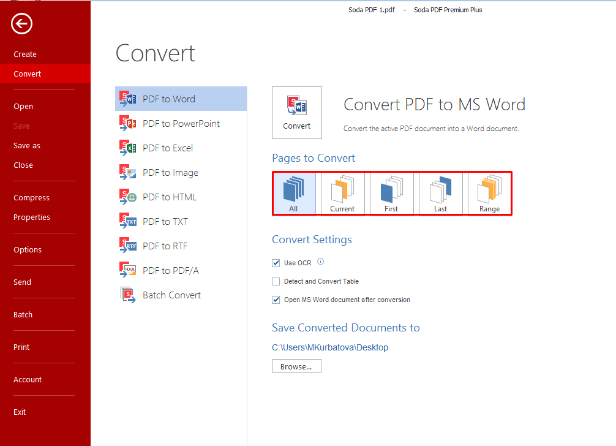This screenshot has height=446, width=616.
Task: Select the PDF to Word icon
Action: point(128,99)
